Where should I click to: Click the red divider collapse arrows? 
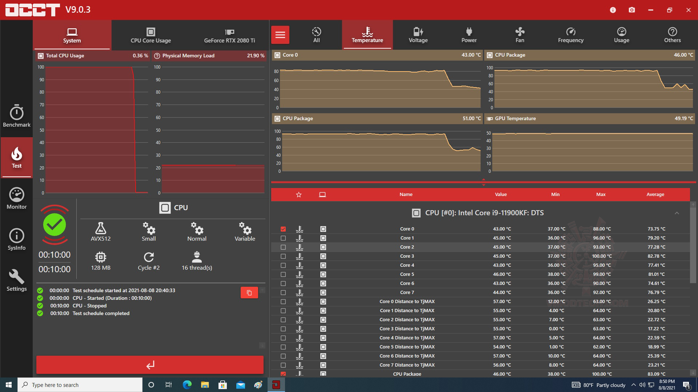484,182
